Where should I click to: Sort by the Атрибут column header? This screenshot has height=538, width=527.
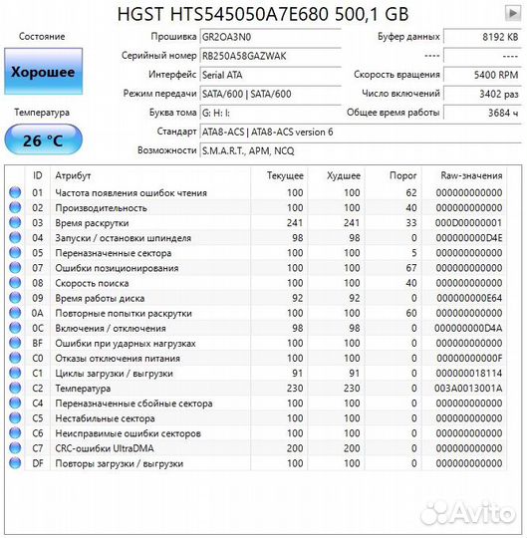tap(150, 175)
